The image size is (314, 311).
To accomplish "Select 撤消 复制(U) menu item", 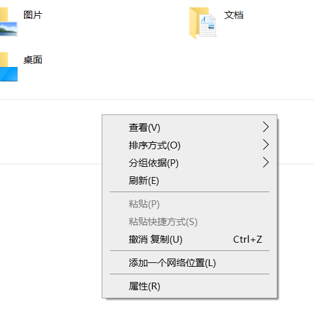I will 190,240.
